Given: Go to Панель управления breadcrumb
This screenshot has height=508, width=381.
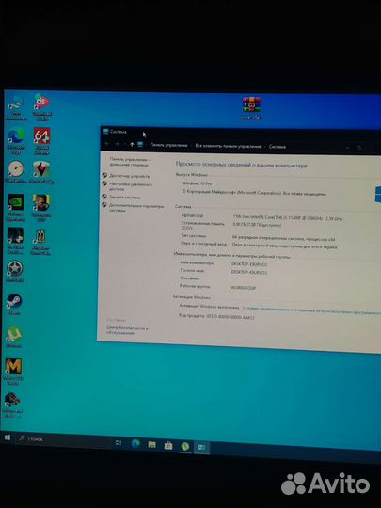Looking at the screenshot, I should point(168,145).
